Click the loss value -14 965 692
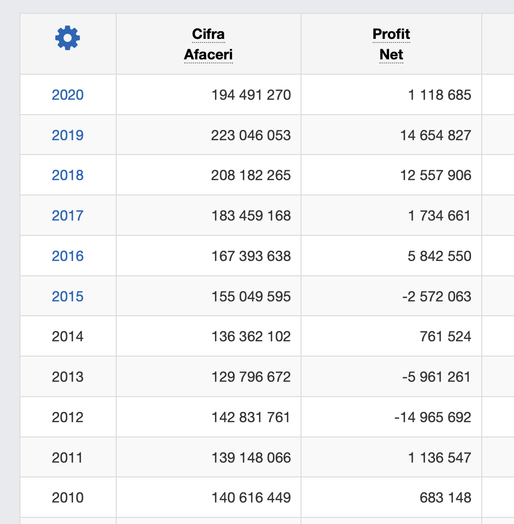 point(433,417)
